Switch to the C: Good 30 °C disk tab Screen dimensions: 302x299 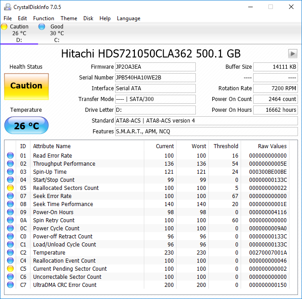click(57, 33)
